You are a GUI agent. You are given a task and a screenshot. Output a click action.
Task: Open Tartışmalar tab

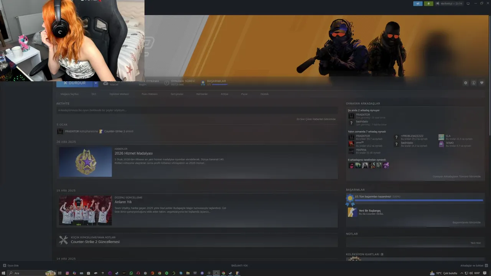[177, 94]
